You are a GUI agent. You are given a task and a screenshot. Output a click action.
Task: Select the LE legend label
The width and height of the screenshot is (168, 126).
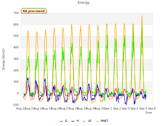point(90,121)
